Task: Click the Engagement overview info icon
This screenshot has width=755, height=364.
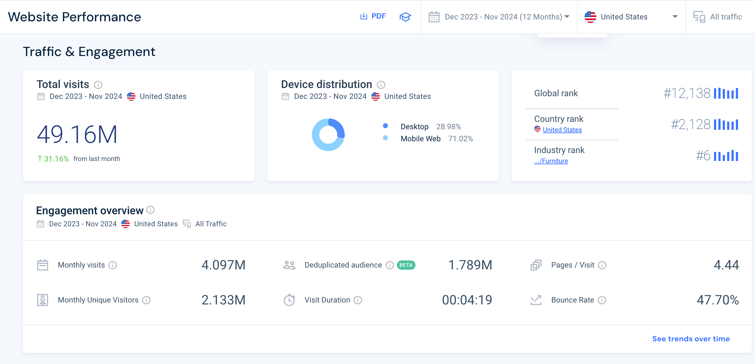Action: [150, 210]
